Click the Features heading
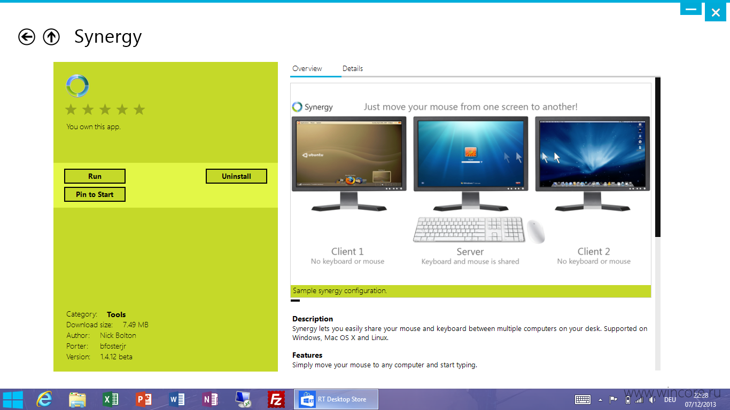The height and width of the screenshot is (410, 730). pos(307,355)
